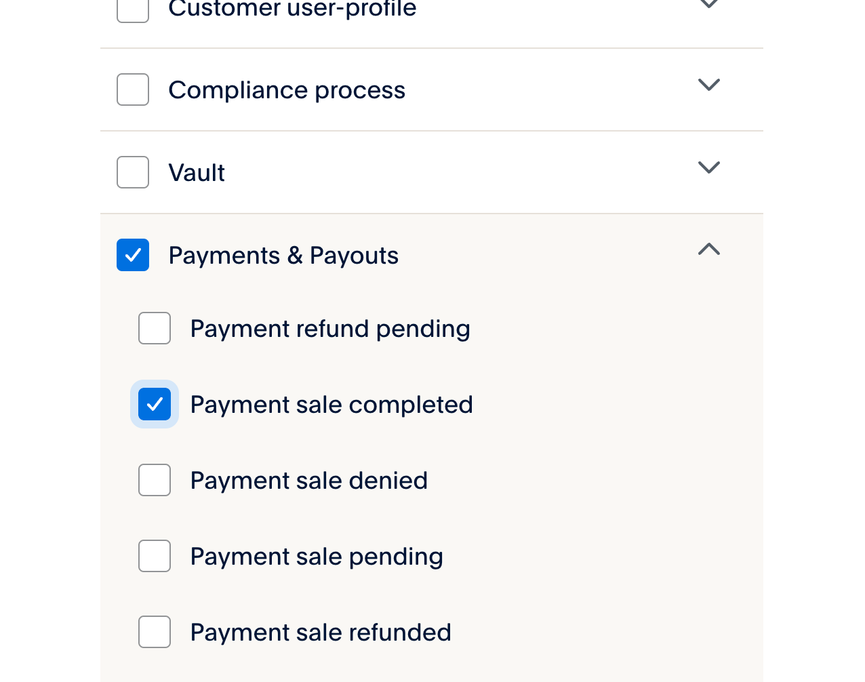Uncheck the Payments & Payouts checkbox
Screen dimensions: 865x682
click(133, 255)
